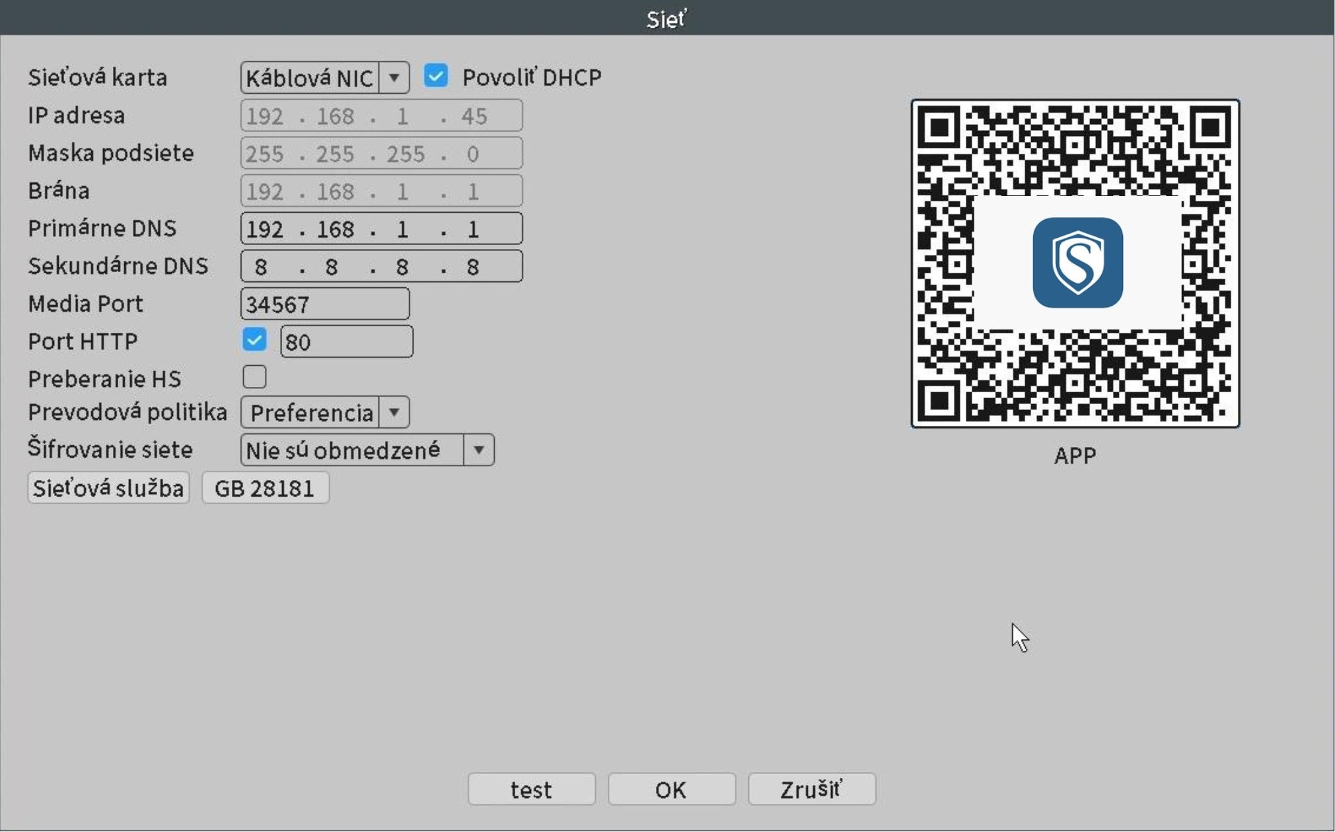The width and height of the screenshot is (1335, 832).
Task: Open the Šifrovanie siete dropdown
Action: (x=367, y=450)
